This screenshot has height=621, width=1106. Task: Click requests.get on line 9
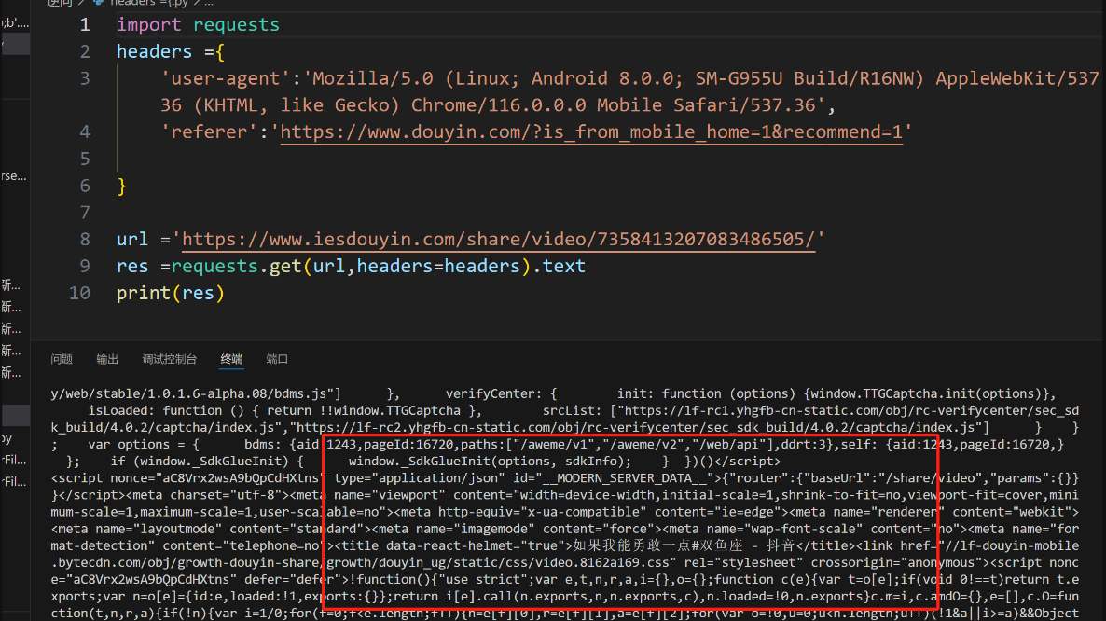click(236, 267)
